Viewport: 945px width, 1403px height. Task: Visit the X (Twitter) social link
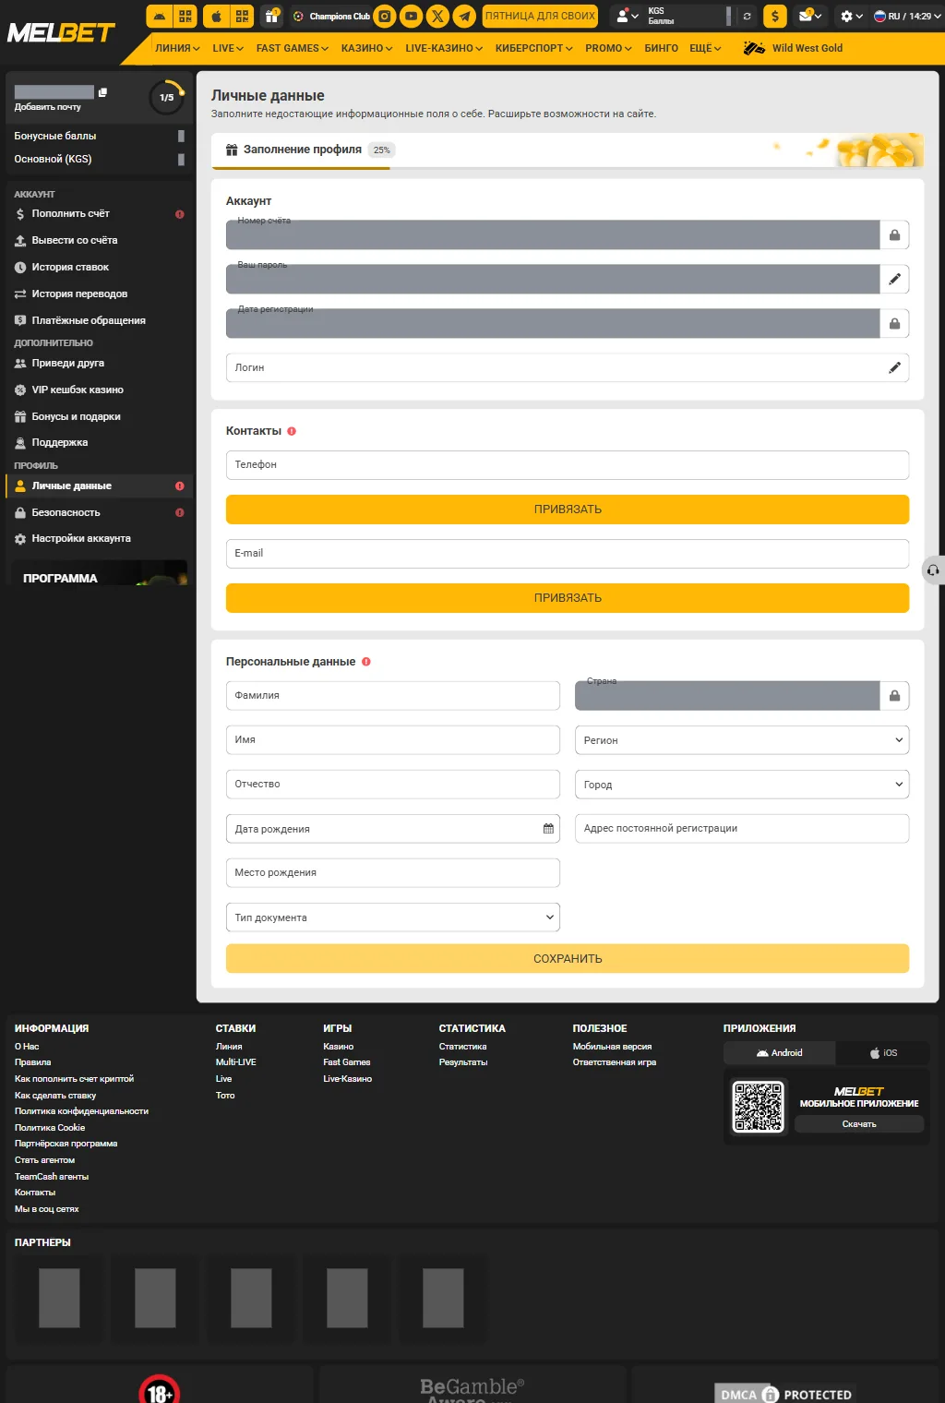click(438, 16)
